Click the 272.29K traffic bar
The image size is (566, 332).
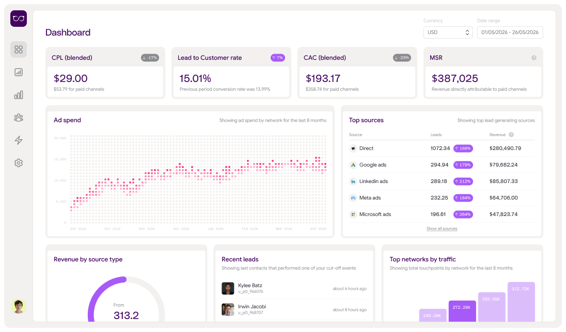tap(462, 311)
